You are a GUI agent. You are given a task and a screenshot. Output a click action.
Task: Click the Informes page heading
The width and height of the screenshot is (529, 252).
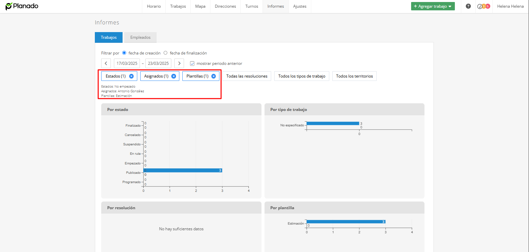point(107,22)
